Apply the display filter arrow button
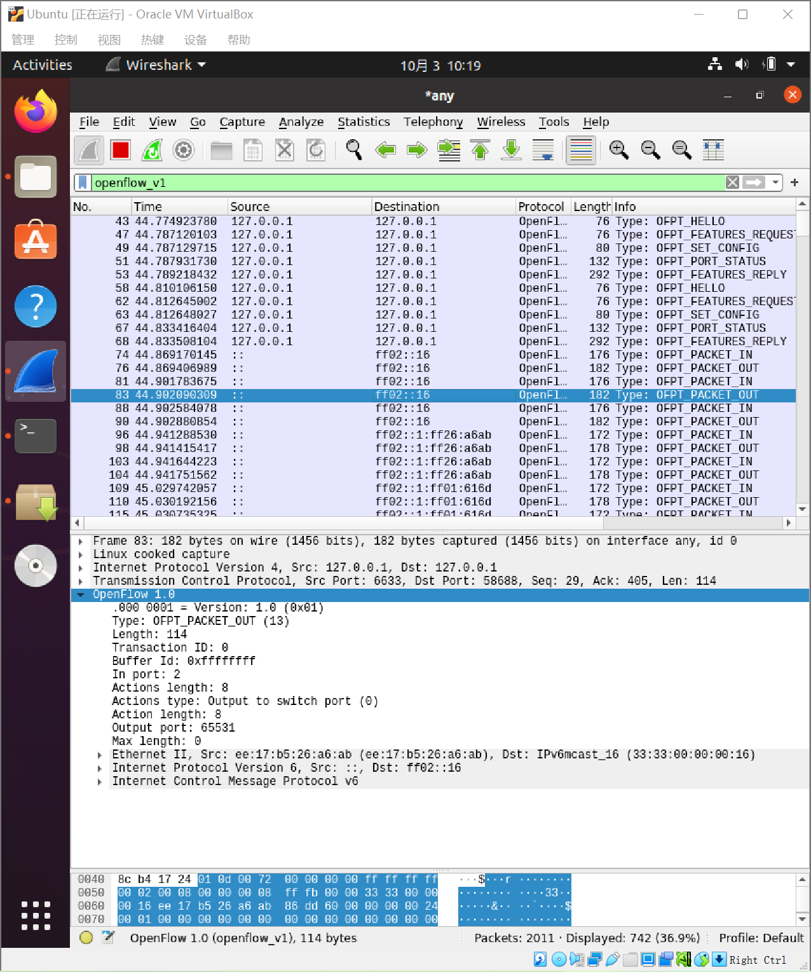Image resolution: width=811 pixels, height=972 pixels. pos(754,182)
